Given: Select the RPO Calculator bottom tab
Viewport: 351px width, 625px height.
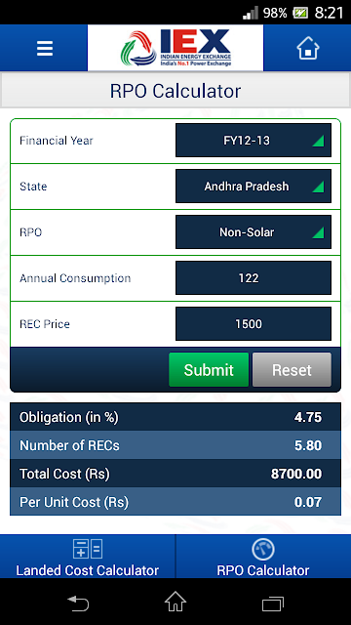Looking at the screenshot, I should click(263, 557).
